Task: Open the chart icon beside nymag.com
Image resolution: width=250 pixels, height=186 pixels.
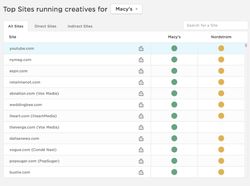Action: [141, 60]
